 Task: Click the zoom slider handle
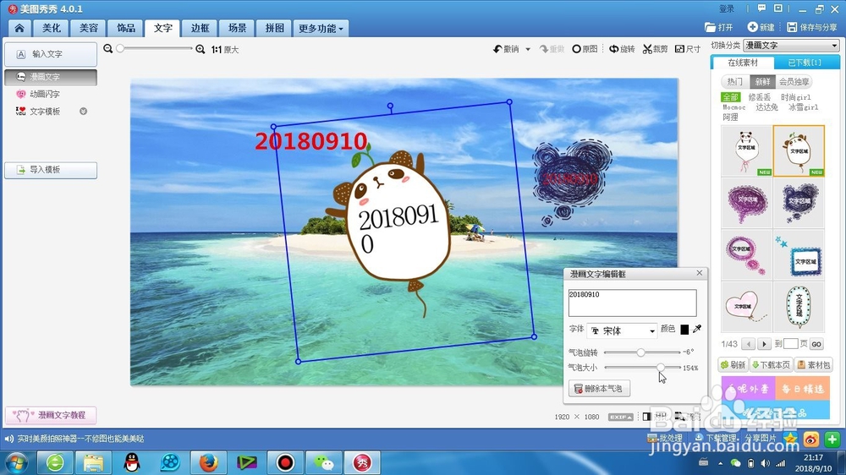coord(120,48)
